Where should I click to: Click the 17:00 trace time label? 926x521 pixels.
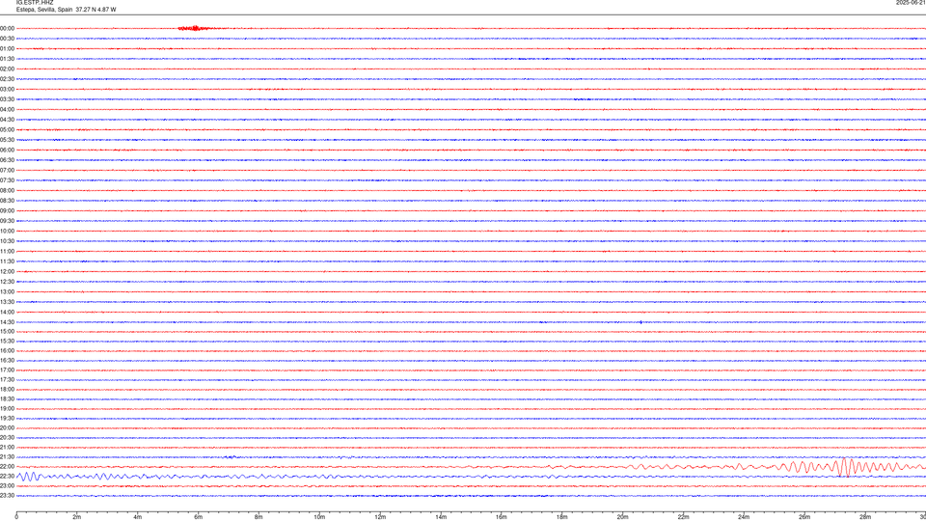tap(7, 370)
